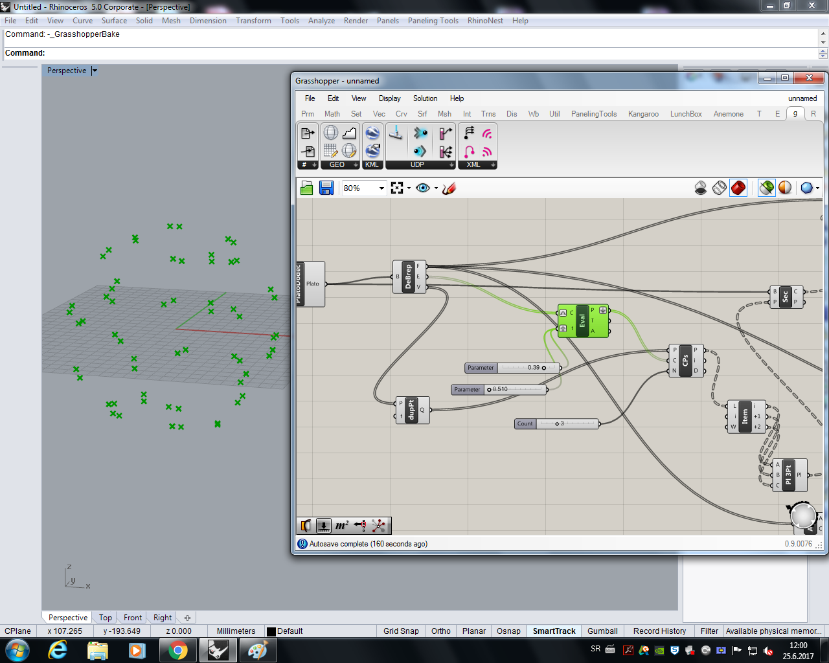Click the document-export icon in # panel
Screen dimensions: 829x663
(308, 133)
